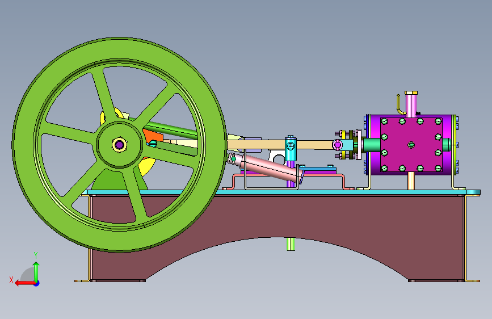Click the "X" axis label
This screenshot has width=492, height=319.
[11, 280]
